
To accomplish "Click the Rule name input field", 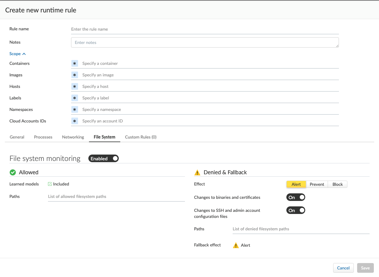I will coord(205,29).
